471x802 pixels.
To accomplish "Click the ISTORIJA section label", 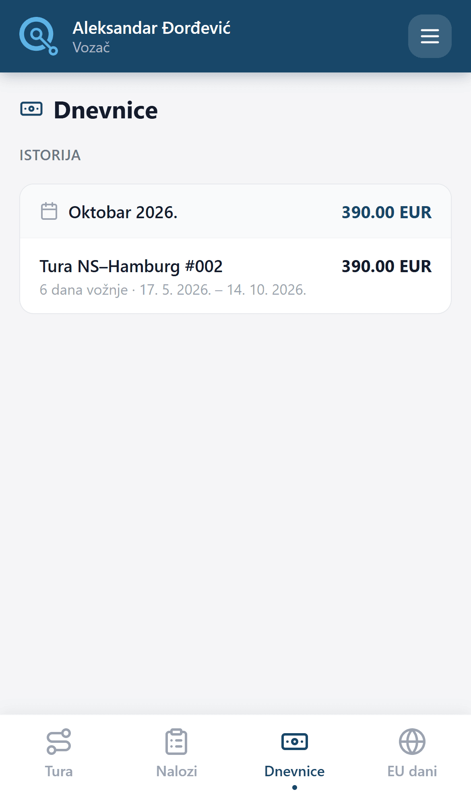I will click(x=50, y=155).
